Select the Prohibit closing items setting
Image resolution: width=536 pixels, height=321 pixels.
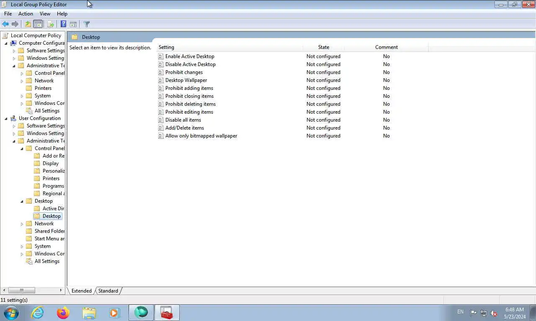(x=189, y=96)
